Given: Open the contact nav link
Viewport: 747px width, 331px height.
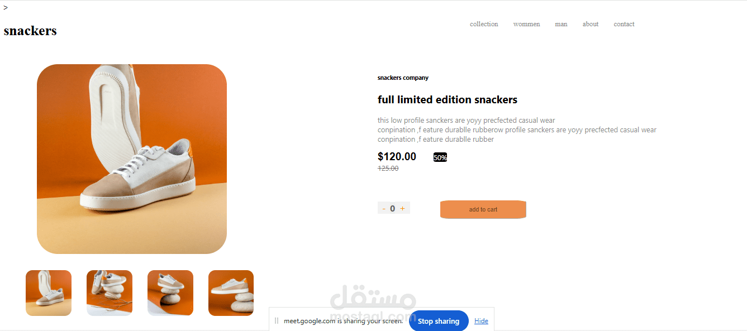Looking at the screenshot, I should click(x=624, y=24).
